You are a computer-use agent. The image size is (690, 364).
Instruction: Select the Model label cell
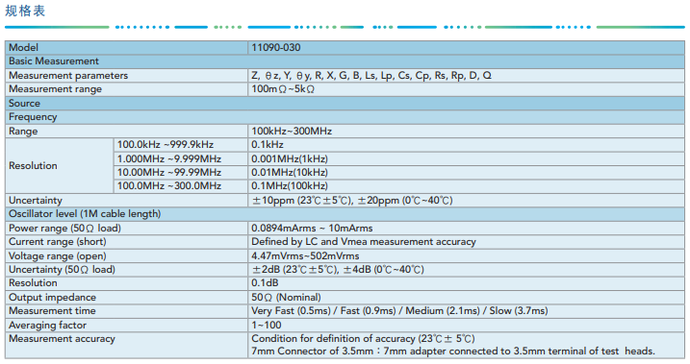point(126,47)
